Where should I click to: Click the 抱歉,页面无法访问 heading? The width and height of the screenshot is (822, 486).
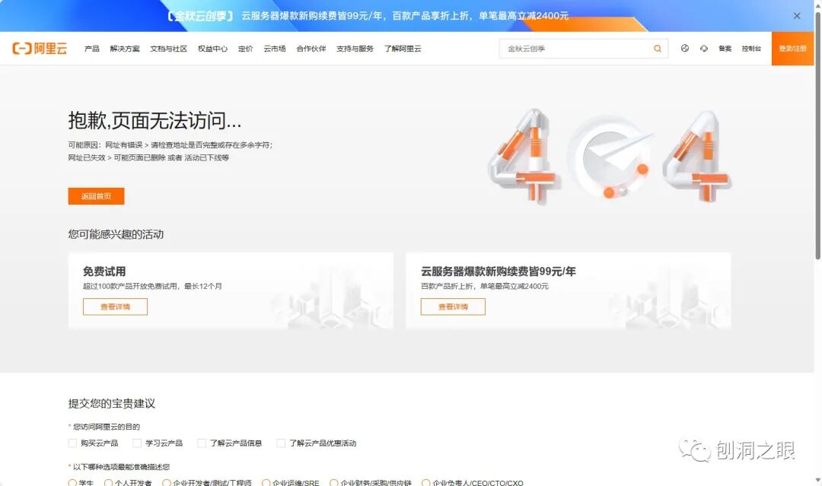155,120
